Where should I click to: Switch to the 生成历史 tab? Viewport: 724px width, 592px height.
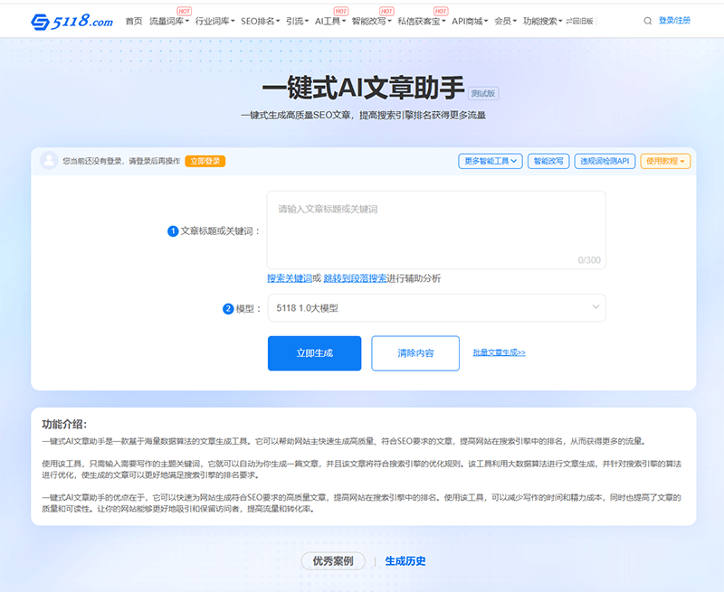[x=405, y=561]
